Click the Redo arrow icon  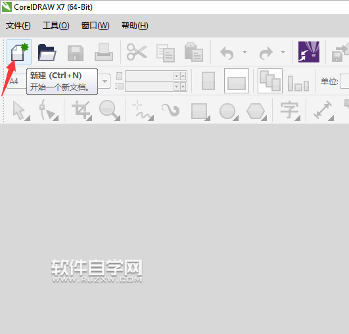point(266,53)
